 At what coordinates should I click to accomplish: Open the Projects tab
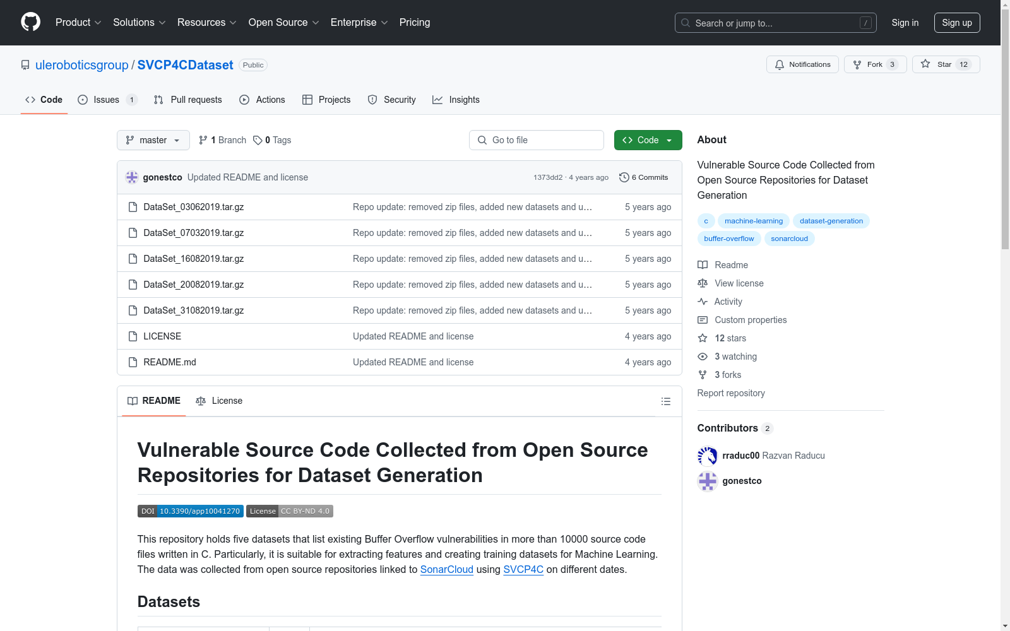point(326,100)
